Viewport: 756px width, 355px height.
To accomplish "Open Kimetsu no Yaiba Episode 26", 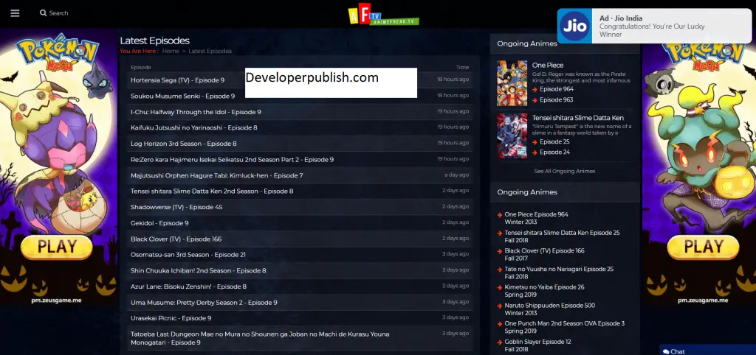I will [x=544, y=291].
